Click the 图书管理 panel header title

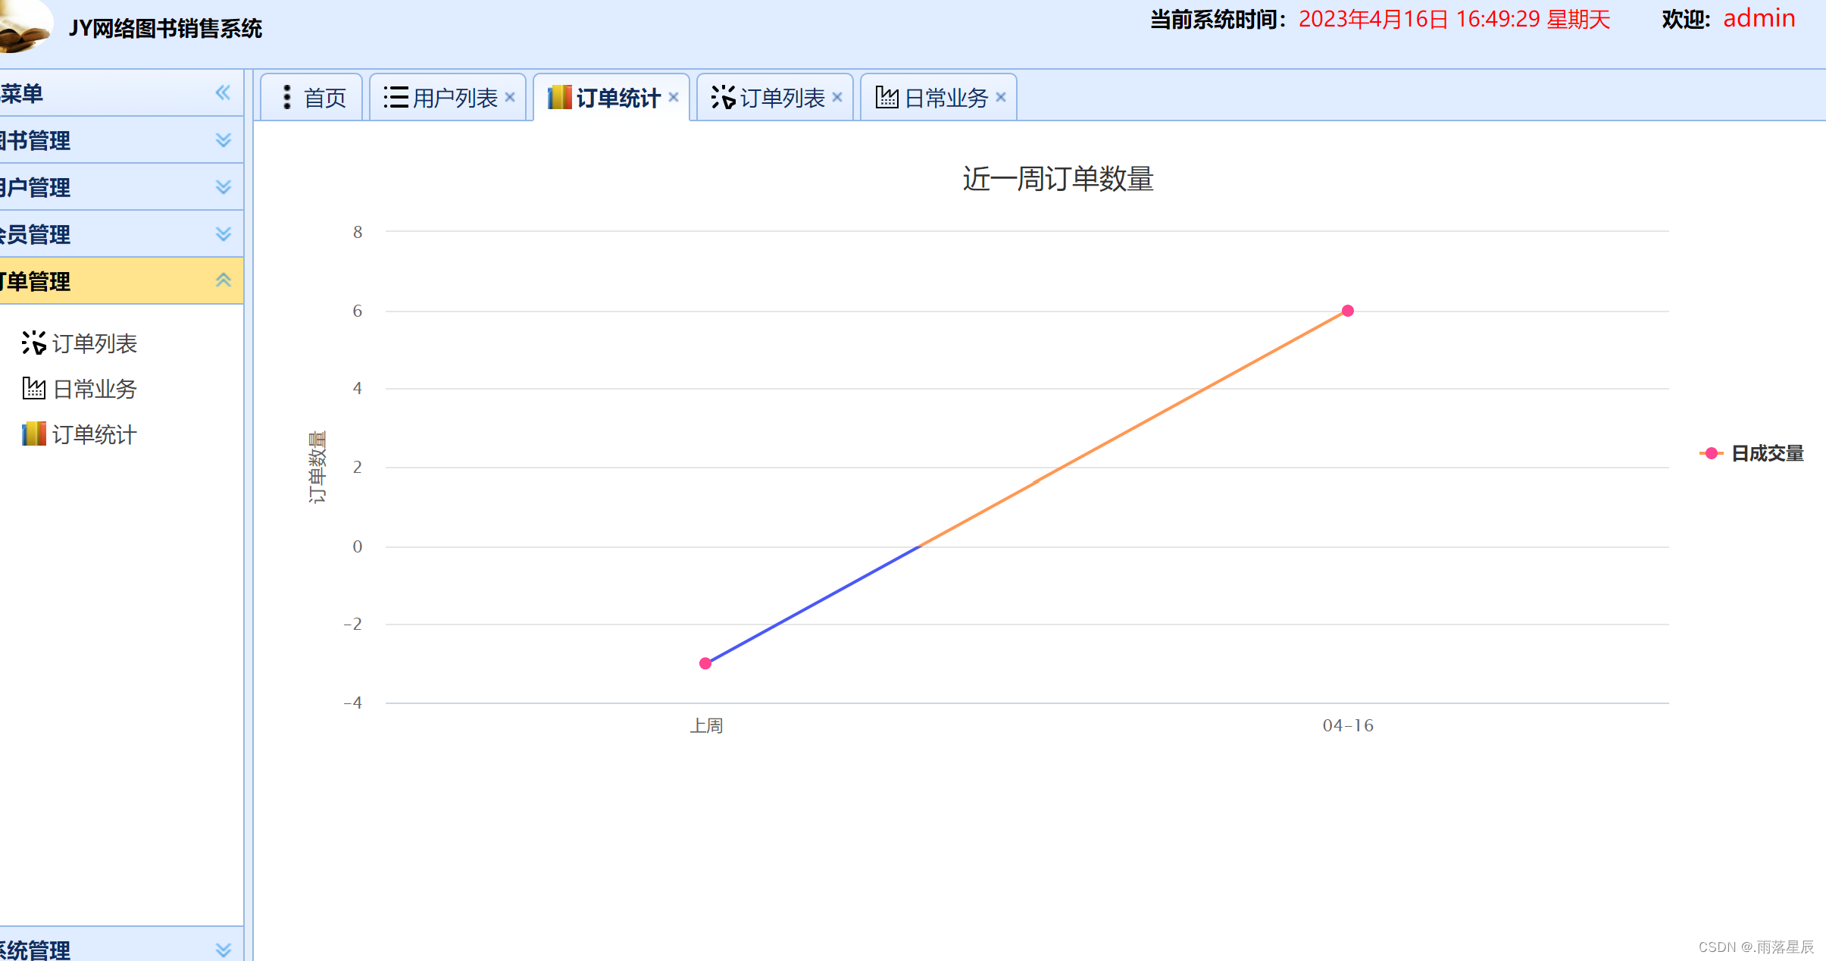click(36, 140)
